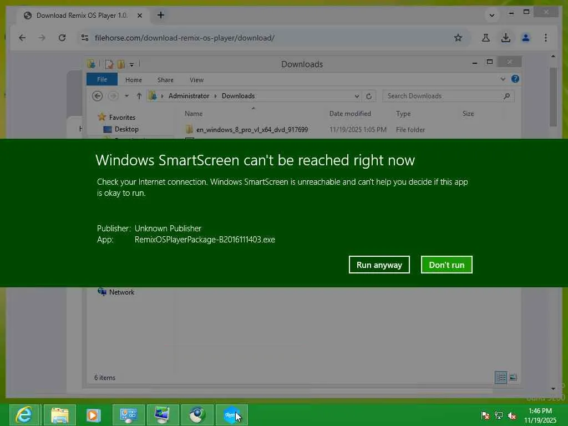
Task: Select en_windows_8_pro_vl_x64_dvd_917699 folder
Action: 252,129
